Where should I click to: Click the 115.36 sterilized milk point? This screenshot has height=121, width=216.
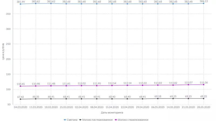[204, 85]
